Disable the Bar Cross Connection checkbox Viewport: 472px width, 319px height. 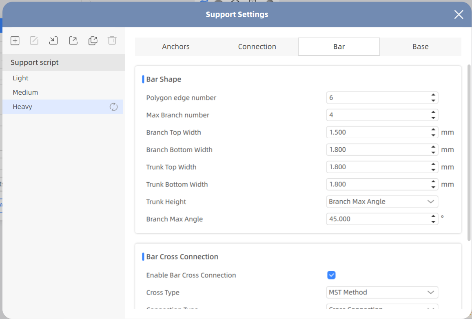331,275
